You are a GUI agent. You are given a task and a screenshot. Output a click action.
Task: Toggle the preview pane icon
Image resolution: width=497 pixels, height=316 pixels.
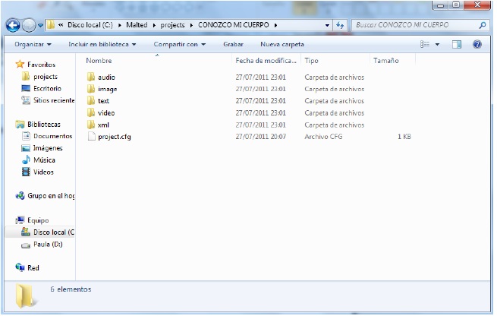click(457, 44)
